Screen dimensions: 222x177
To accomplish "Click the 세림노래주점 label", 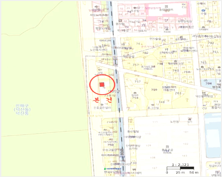I will tap(99, 15).
